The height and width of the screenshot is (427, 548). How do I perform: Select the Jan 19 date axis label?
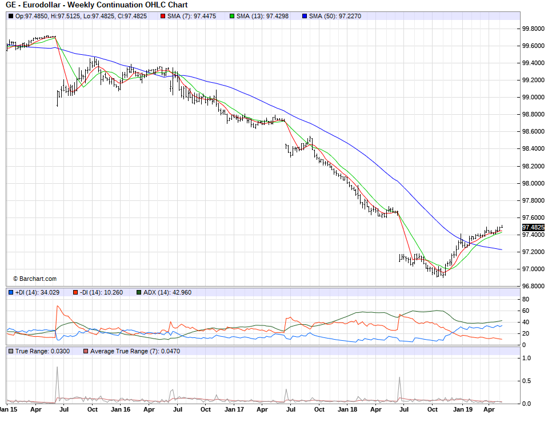coord(461,409)
